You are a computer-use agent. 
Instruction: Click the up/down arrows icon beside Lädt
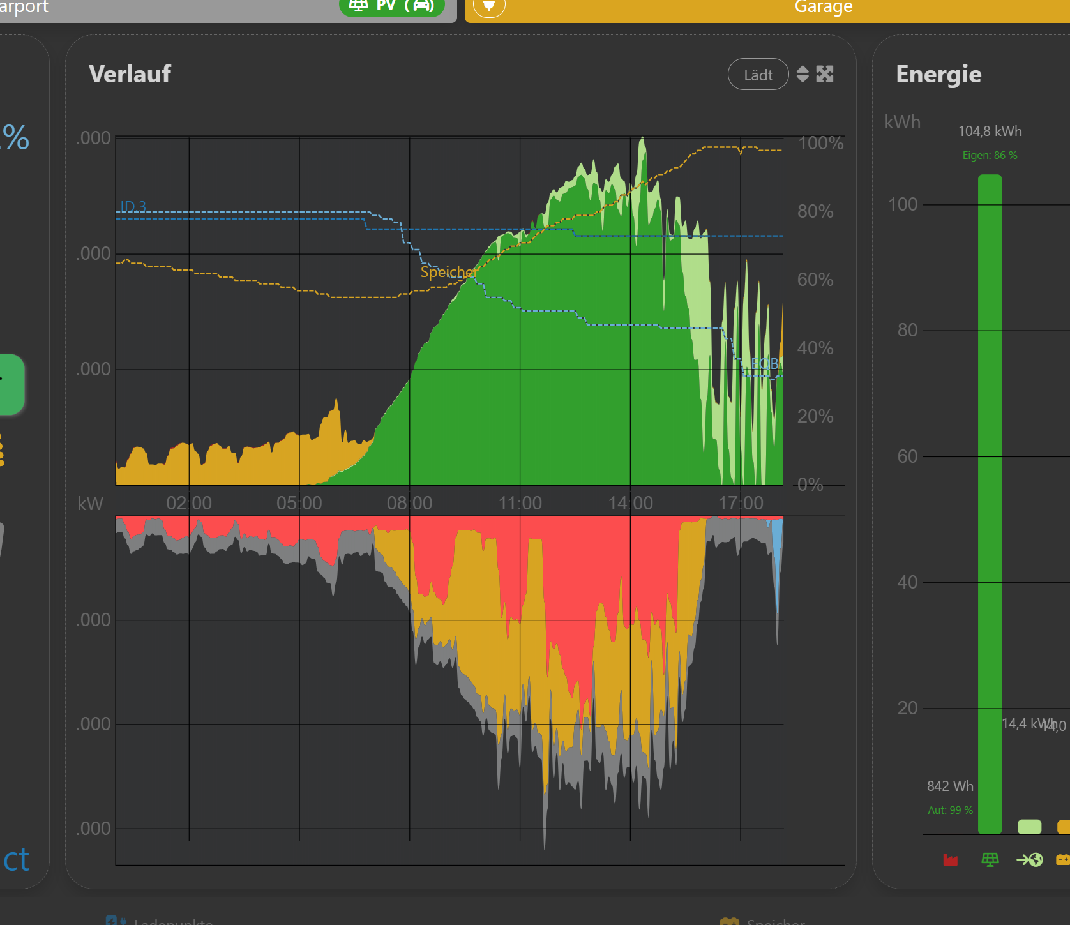(x=802, y=74)
